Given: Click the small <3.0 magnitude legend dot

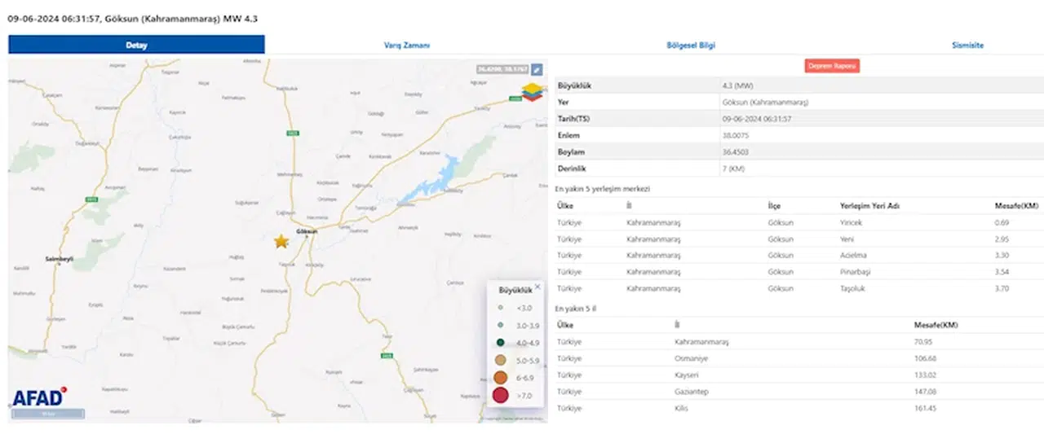Looking at the screenshot, I should [x=500, y=308].
